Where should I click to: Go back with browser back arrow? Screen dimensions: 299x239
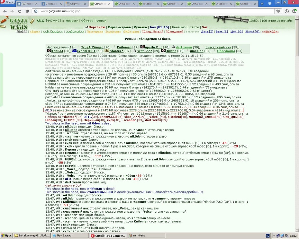5,11
